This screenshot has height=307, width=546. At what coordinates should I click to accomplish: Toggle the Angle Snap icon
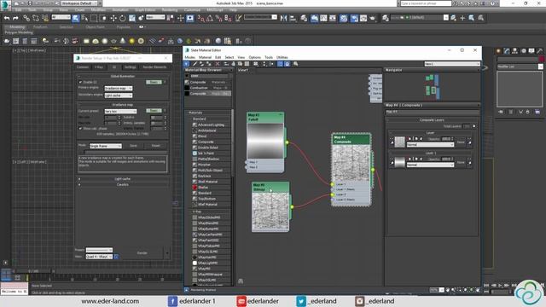[x=210, y=18]
